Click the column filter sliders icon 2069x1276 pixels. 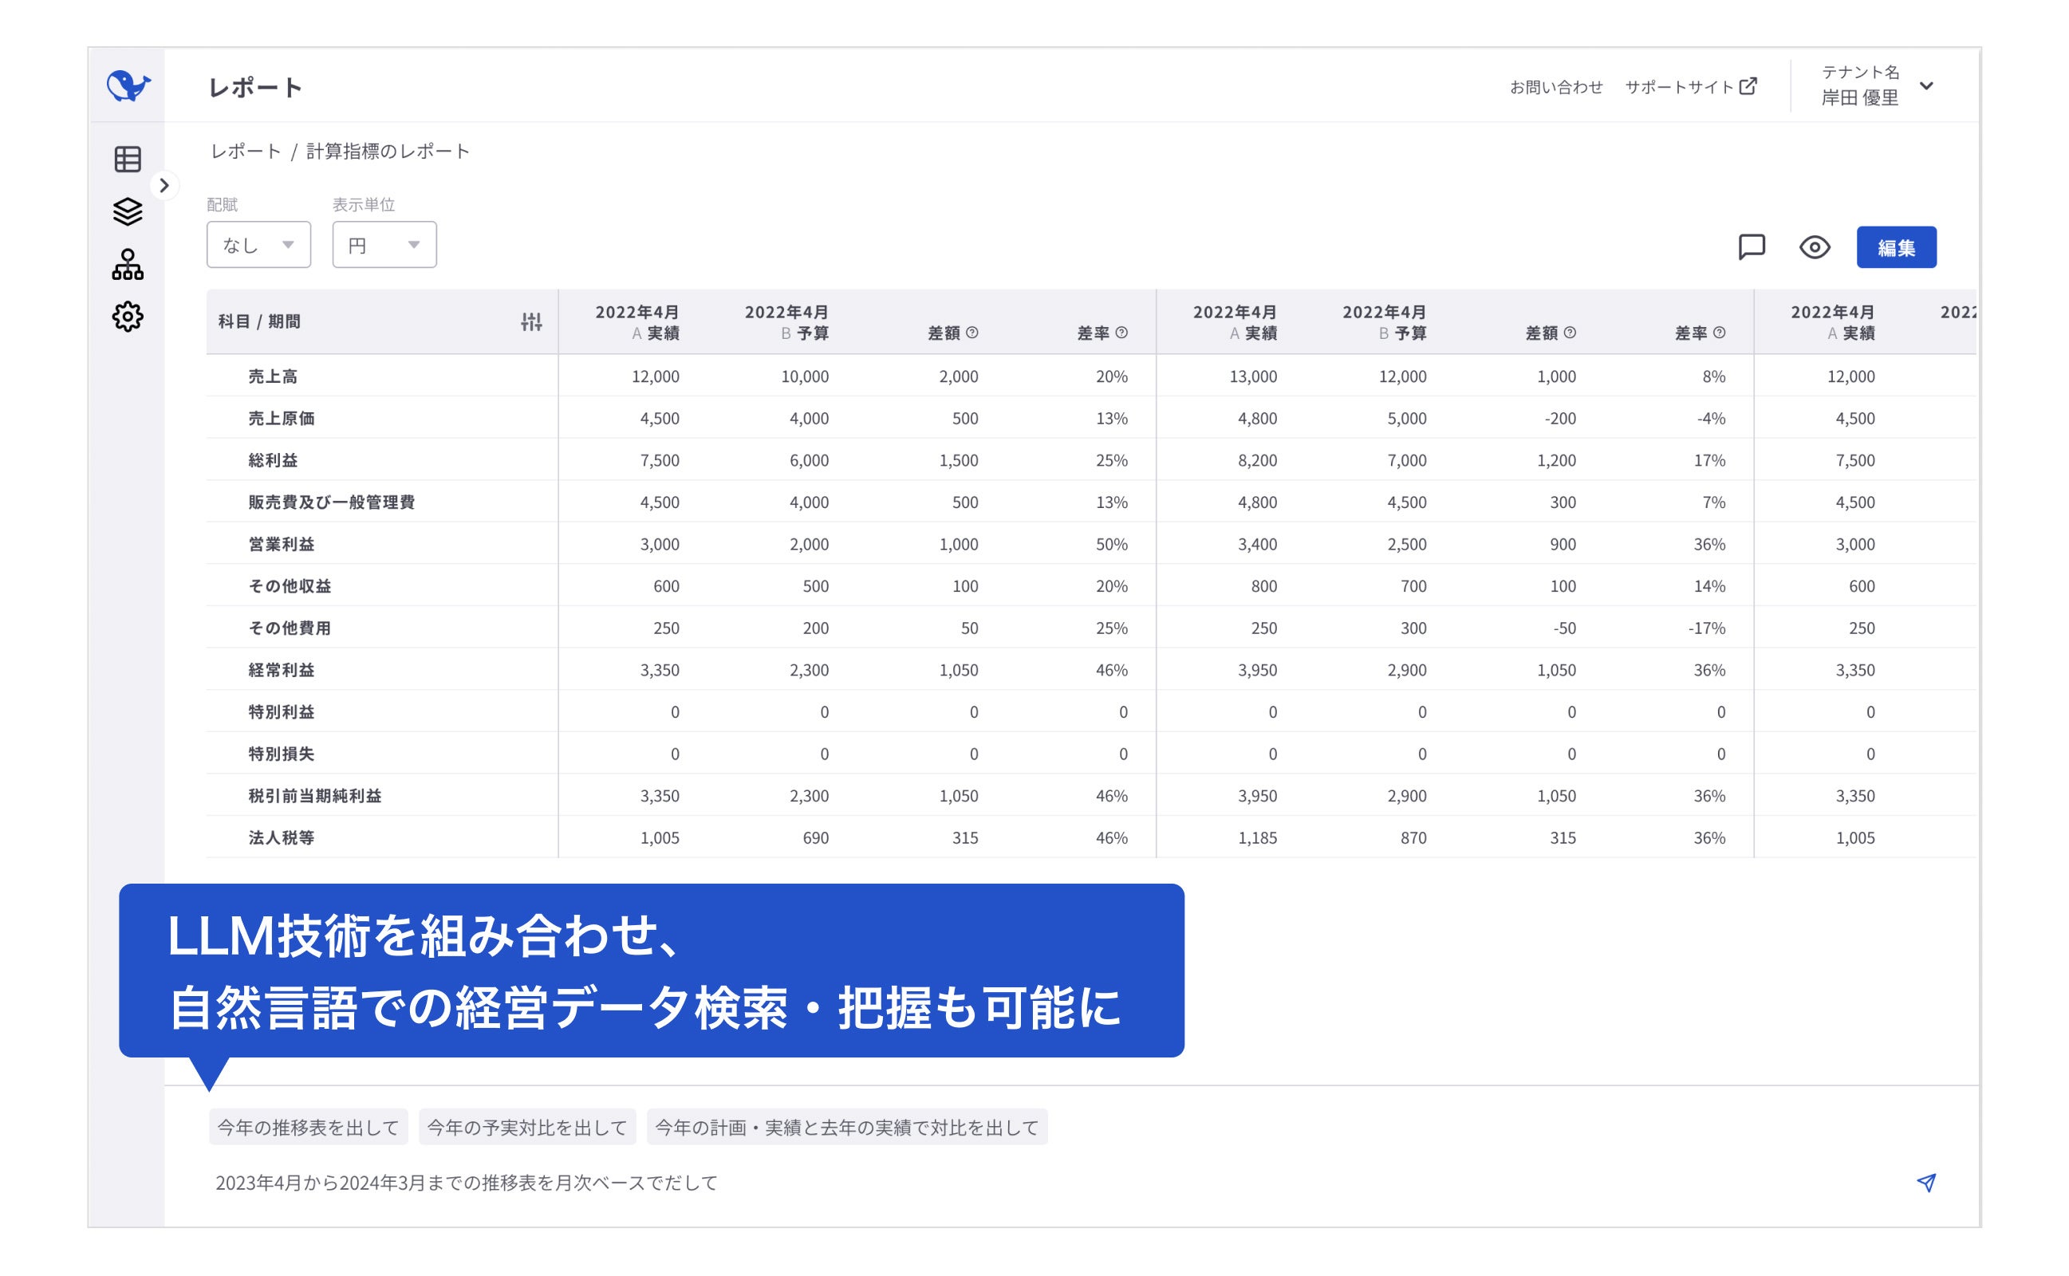(531, 321)
